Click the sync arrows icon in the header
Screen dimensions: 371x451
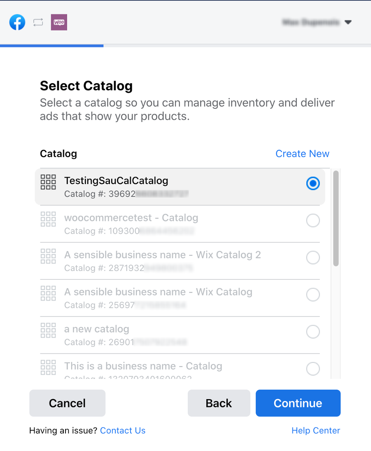tap(38, 22)
